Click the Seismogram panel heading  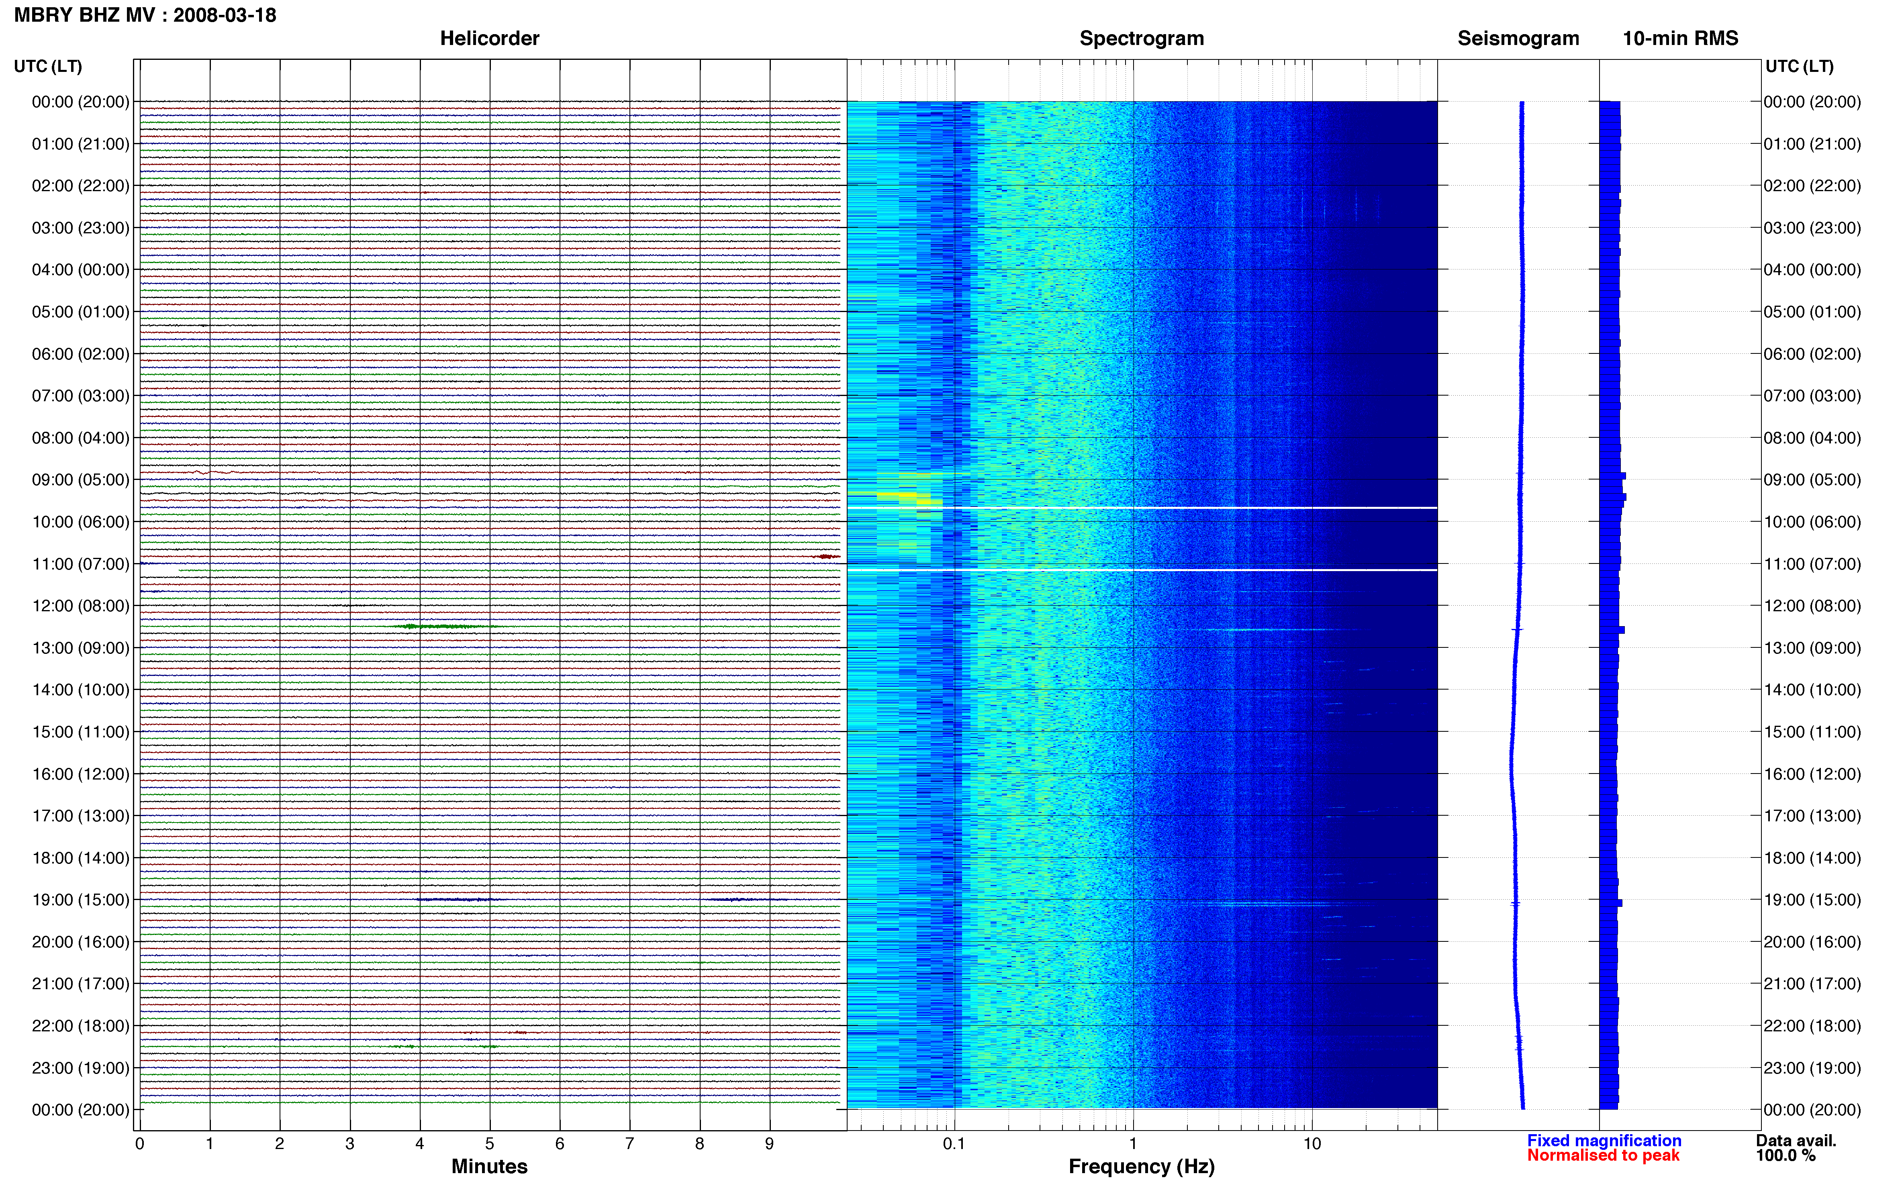pos(1518,39)
